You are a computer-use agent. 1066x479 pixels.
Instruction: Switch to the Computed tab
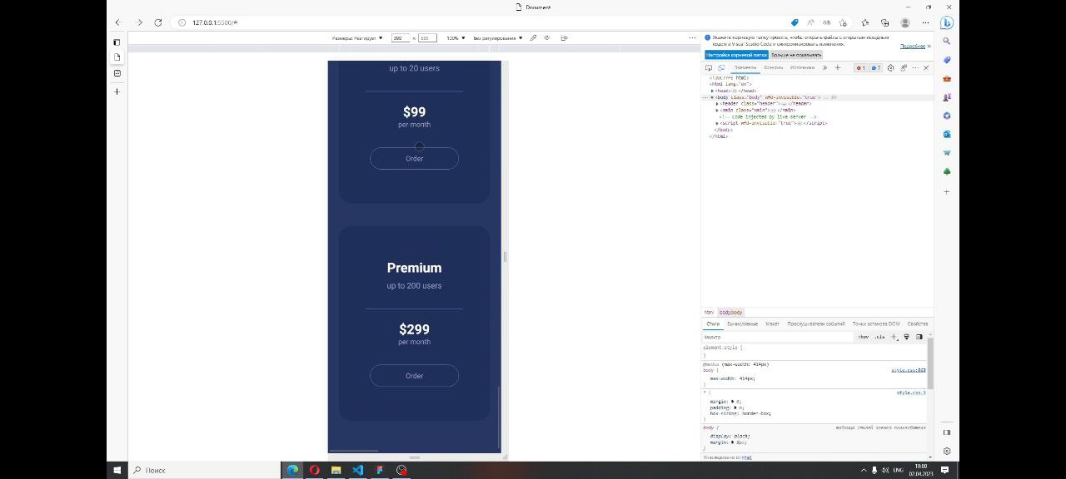[742, 323]
